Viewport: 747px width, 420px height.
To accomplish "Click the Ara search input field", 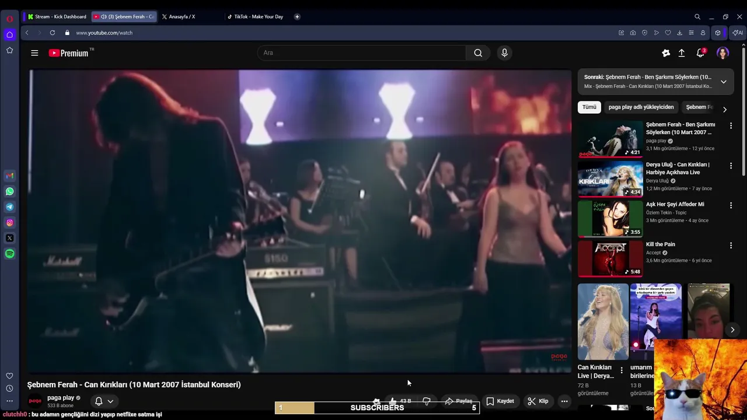I will (361, 53).
